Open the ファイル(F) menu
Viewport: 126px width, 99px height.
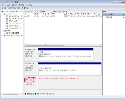click(6, 5)
